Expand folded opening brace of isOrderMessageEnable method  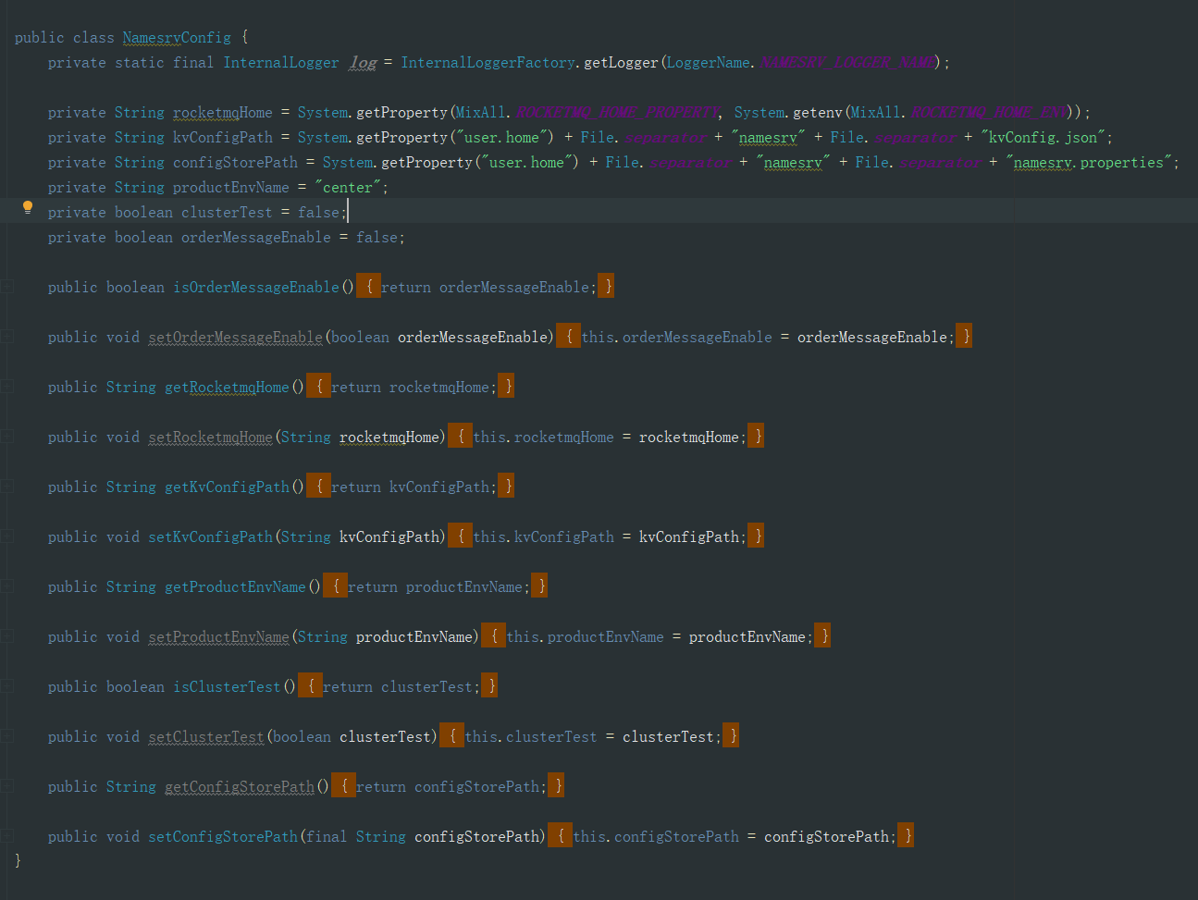pos(368,287)
